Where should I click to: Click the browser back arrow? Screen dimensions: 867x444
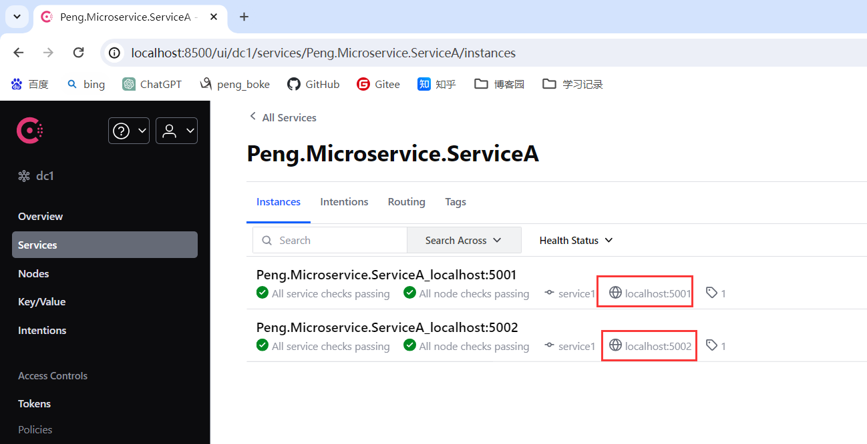point(19,53)
